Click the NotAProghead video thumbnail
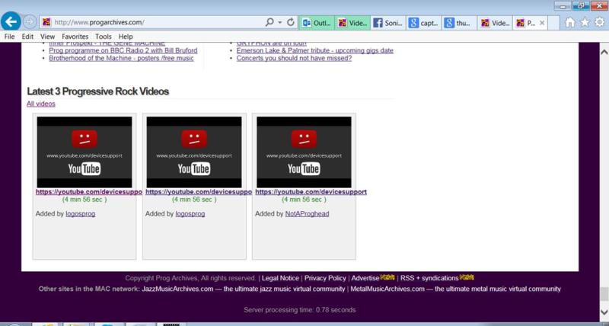The height and width of the screenshot is (326, 609). coord(304,152)
